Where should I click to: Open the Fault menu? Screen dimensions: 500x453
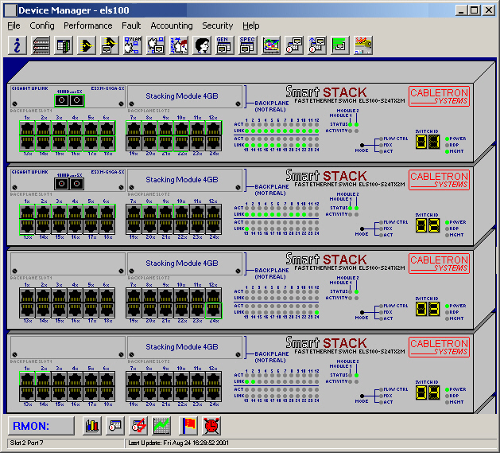132,25
